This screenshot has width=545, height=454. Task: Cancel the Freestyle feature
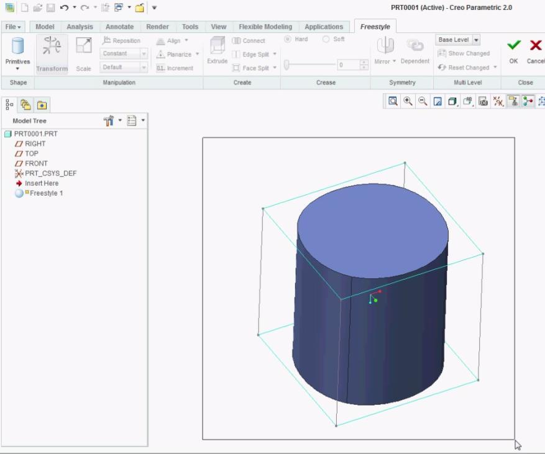click(536, 51)
